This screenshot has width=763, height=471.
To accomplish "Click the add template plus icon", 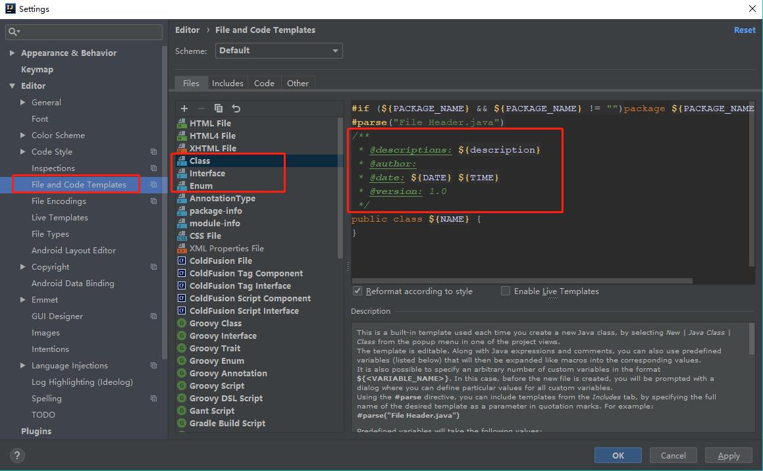I will pyautogui.click(x=184, y=109).
